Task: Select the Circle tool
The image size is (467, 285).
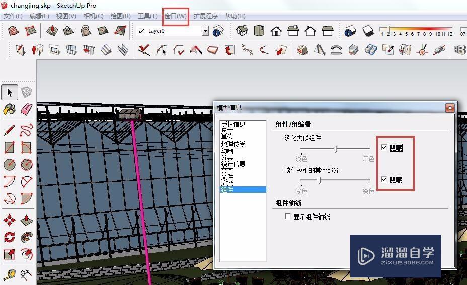Action: (10, 164)
